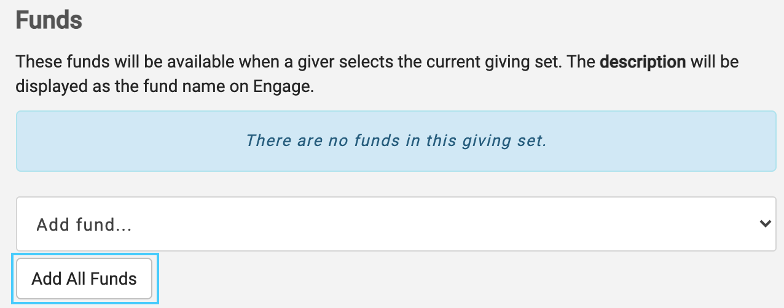This screenshot has height=308, width=784.
Task: Click the 'no funds in this giving set' banner
Action: [396, 141]
